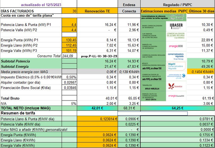Click the Resumen de tarifa heading
This screenshot has height=148, width=215.
click(x=18, y=113)
